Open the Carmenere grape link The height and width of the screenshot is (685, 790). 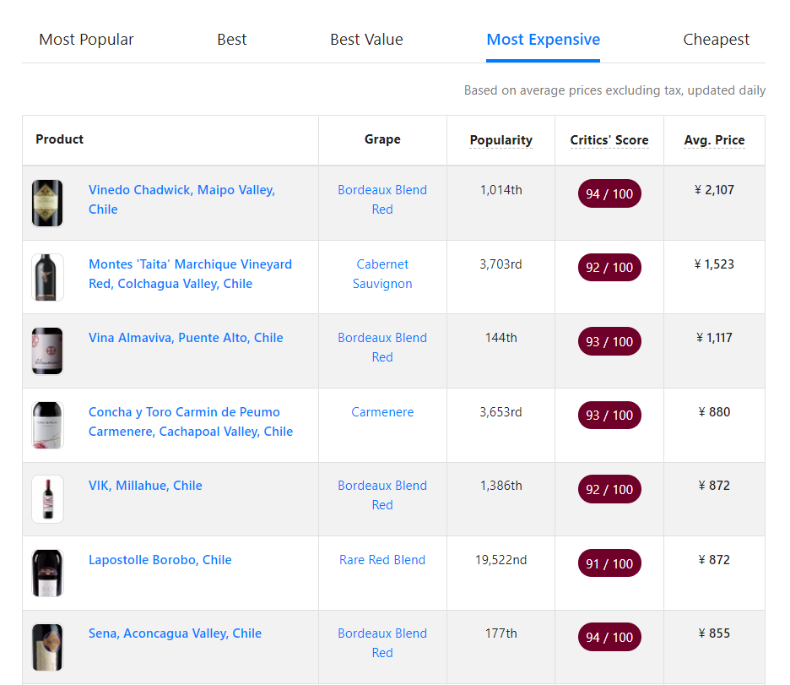(382, 412)
